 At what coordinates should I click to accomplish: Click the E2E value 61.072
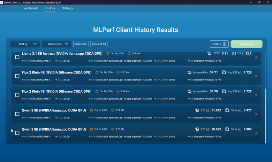(216, 110)
